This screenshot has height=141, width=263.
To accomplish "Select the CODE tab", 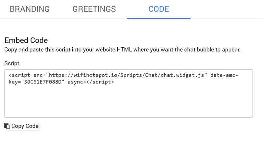I will click(x=158, y=9).
